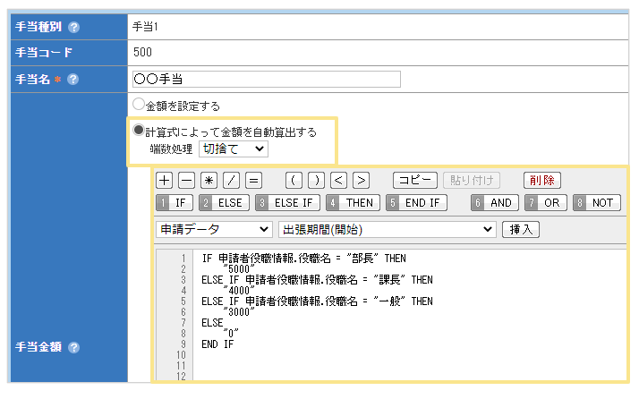Open the 申請データ category dropdown
The image size is (639, 399).
coord(215,229)
